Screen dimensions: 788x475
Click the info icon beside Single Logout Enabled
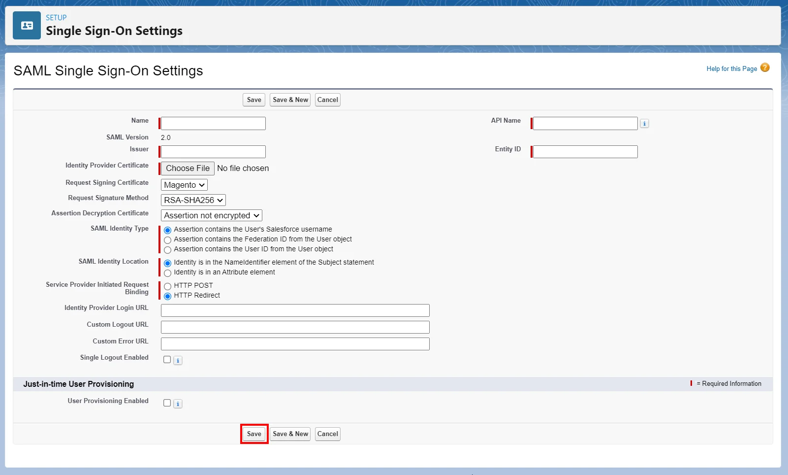(177, 360)
